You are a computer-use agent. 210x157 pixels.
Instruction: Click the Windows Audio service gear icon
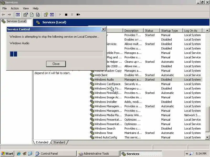(92, 79)
